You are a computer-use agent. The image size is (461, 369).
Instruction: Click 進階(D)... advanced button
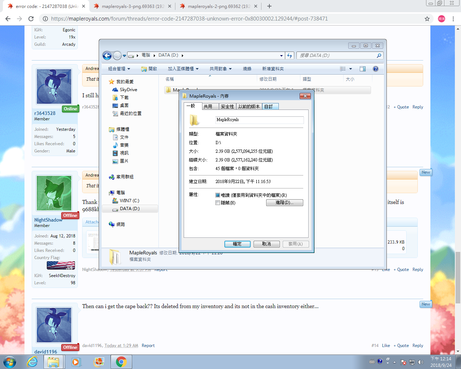pos(285,203)
